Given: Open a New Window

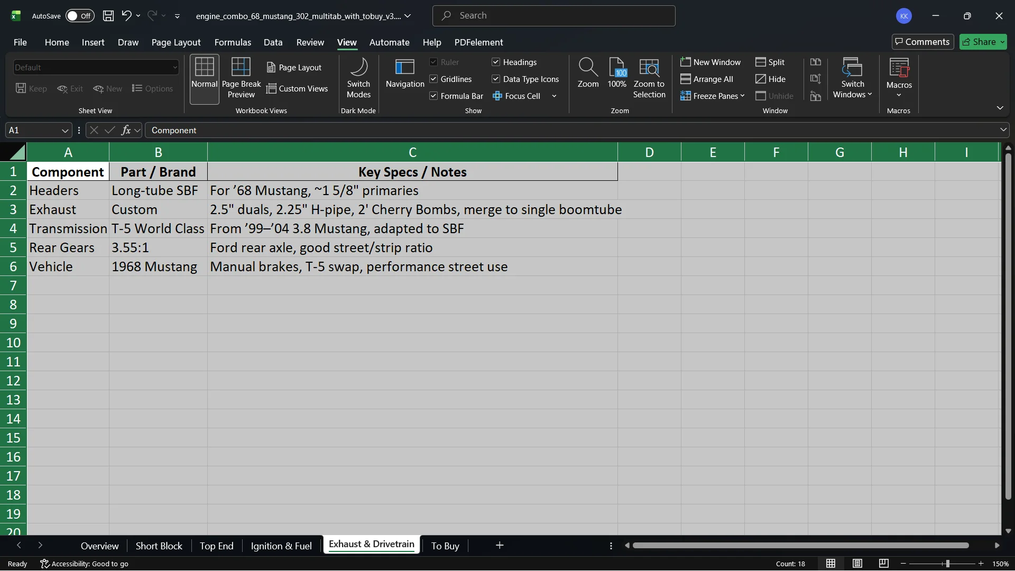Looking at the screenshot, I should point(710,62).
